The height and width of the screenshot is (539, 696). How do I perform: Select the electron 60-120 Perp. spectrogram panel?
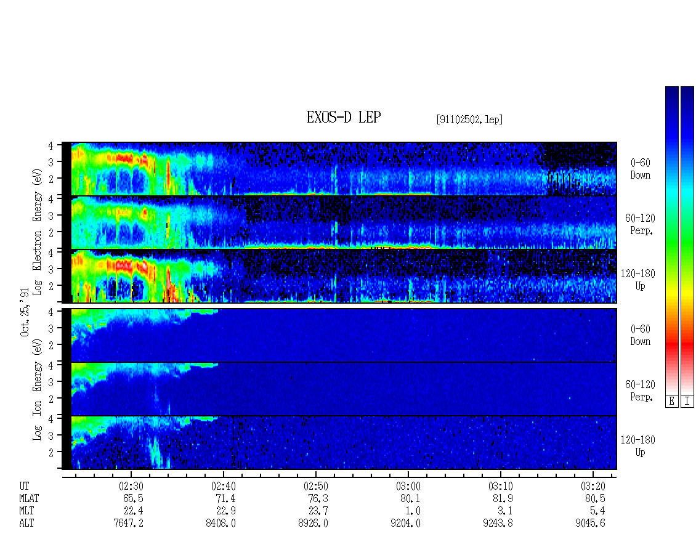pos(339,222)
